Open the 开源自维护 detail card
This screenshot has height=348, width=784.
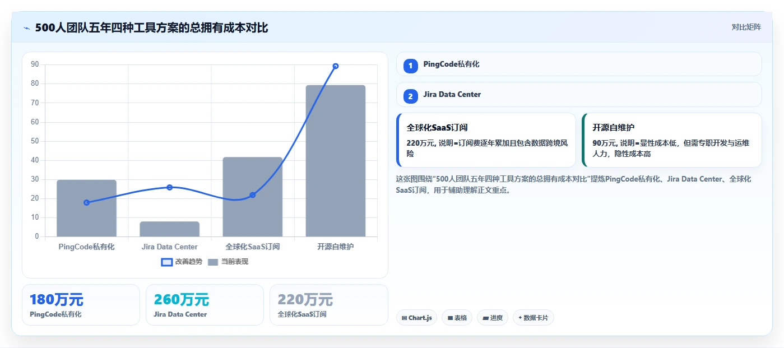[x=672, y=140]
